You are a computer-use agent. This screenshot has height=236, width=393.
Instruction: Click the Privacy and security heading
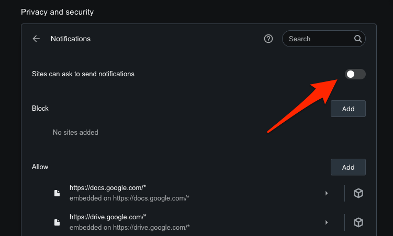[57, 11]
